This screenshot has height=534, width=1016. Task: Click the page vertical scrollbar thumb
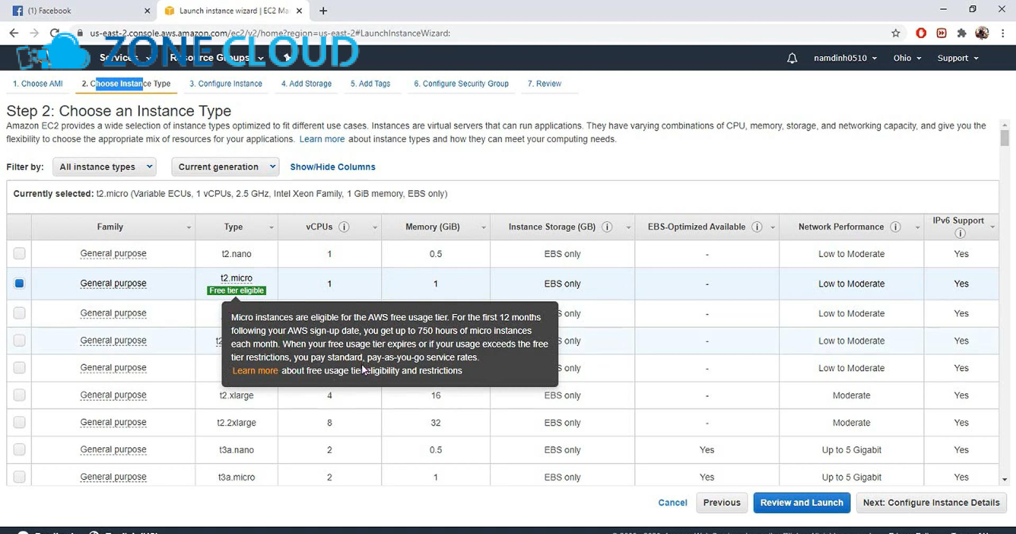[x=1004, y=138]
